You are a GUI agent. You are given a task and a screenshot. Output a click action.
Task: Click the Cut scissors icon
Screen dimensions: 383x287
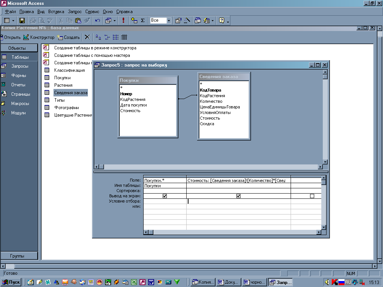click(61, 21)
